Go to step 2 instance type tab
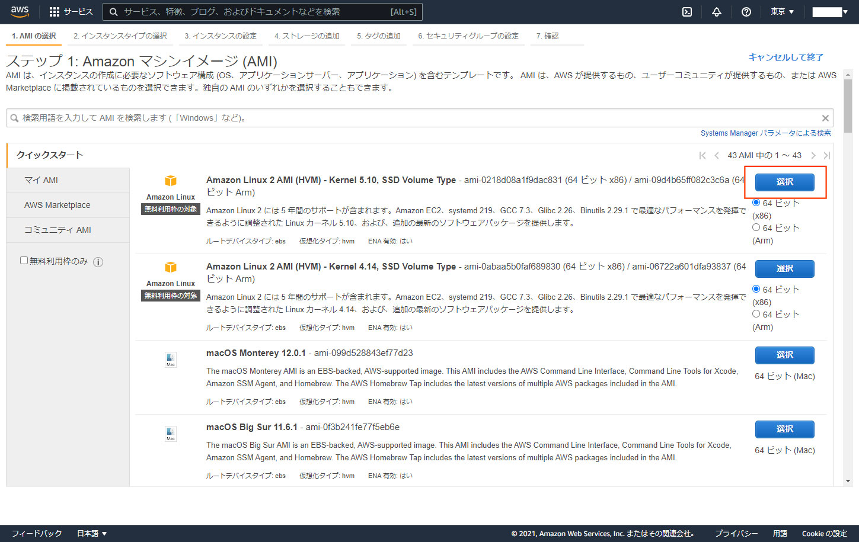The image size is (859, 542). coord(120,36)
